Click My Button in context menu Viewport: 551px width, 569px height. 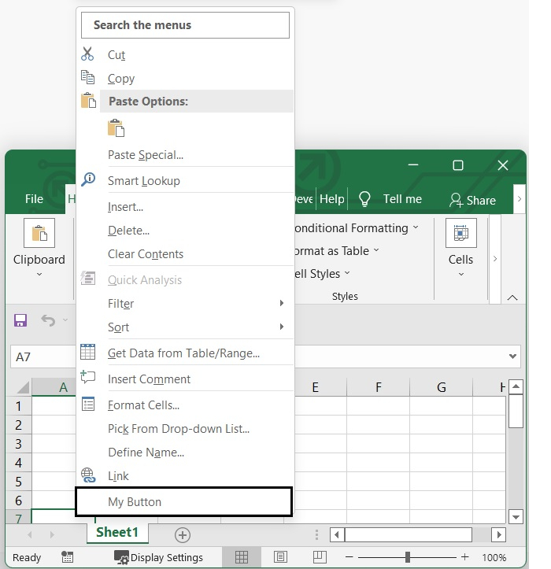coord(183,502)
